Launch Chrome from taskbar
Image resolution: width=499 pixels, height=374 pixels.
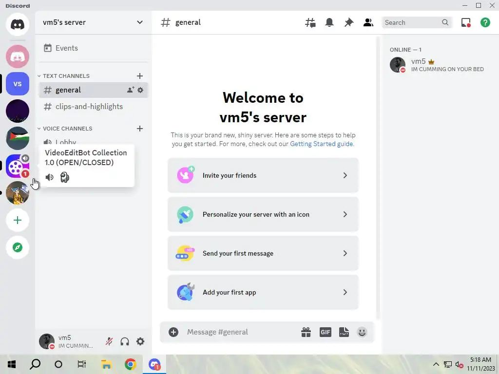(x=131, y=364)
